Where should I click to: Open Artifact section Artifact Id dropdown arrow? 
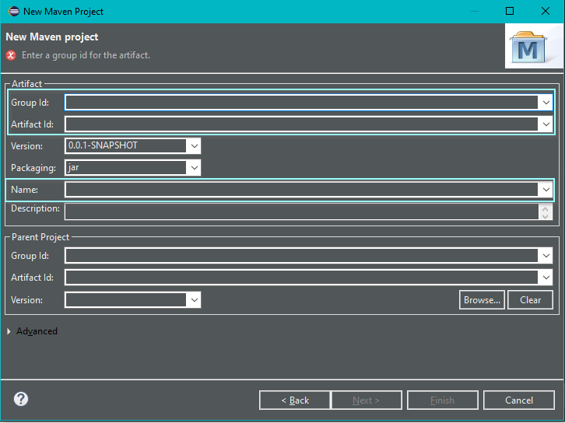pyautogui.click(x=546, y=124)
